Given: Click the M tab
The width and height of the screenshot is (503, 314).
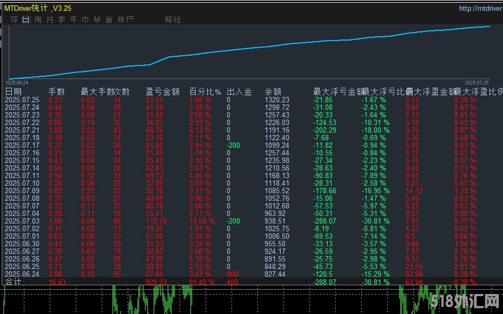Looking at the screenshot, I should tap(97, 19).
